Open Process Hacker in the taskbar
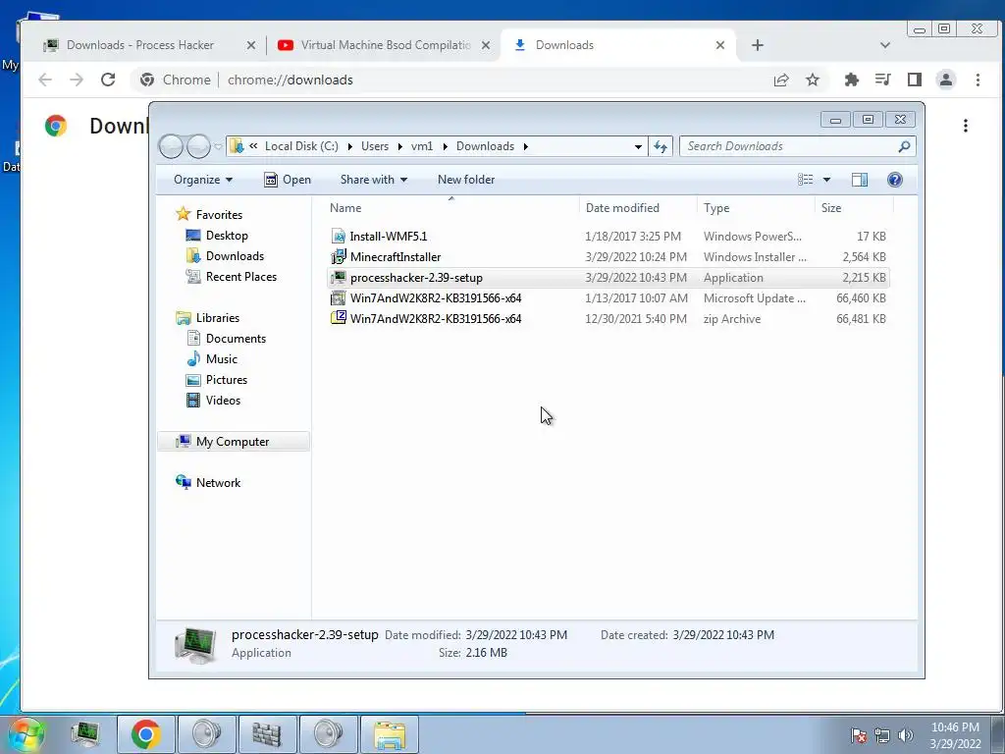The width and height of the screenshot is (1005, 754). tap(85, 734)
